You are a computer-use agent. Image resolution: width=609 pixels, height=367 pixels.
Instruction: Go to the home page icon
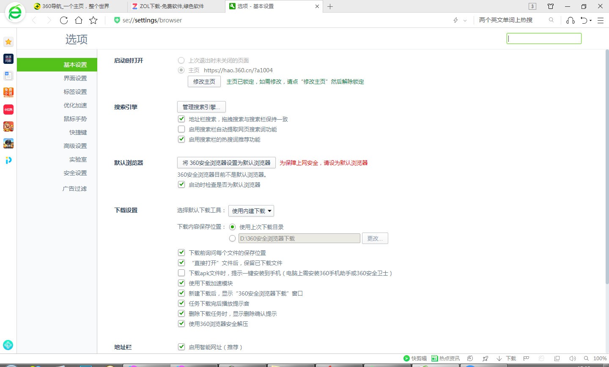coord(79,20)
